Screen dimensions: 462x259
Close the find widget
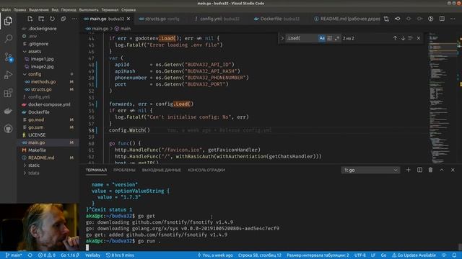click(x=419, y=38)
